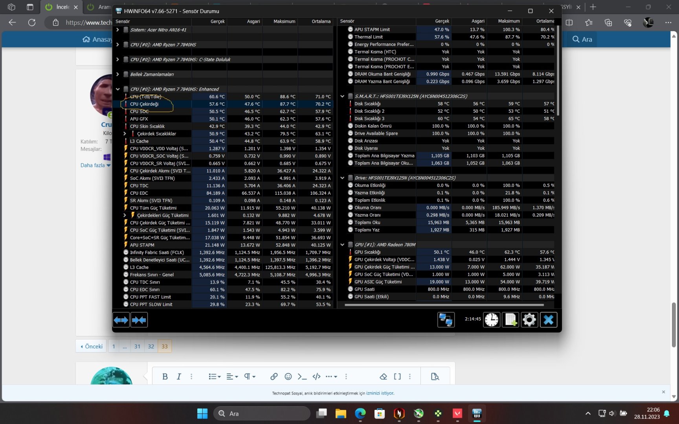The height and width of the screenshot is (424, 679).
Task: Go to page 1 of the thread
Action: 114,346
